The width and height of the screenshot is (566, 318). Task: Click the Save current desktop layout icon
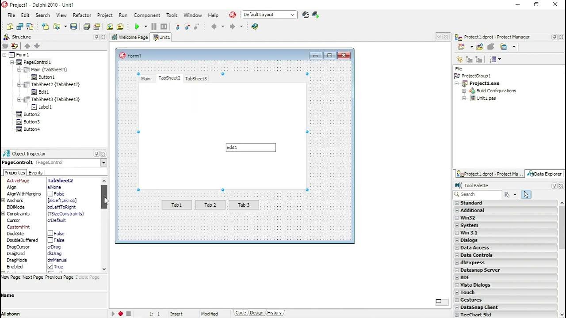(x=306, y=15)
